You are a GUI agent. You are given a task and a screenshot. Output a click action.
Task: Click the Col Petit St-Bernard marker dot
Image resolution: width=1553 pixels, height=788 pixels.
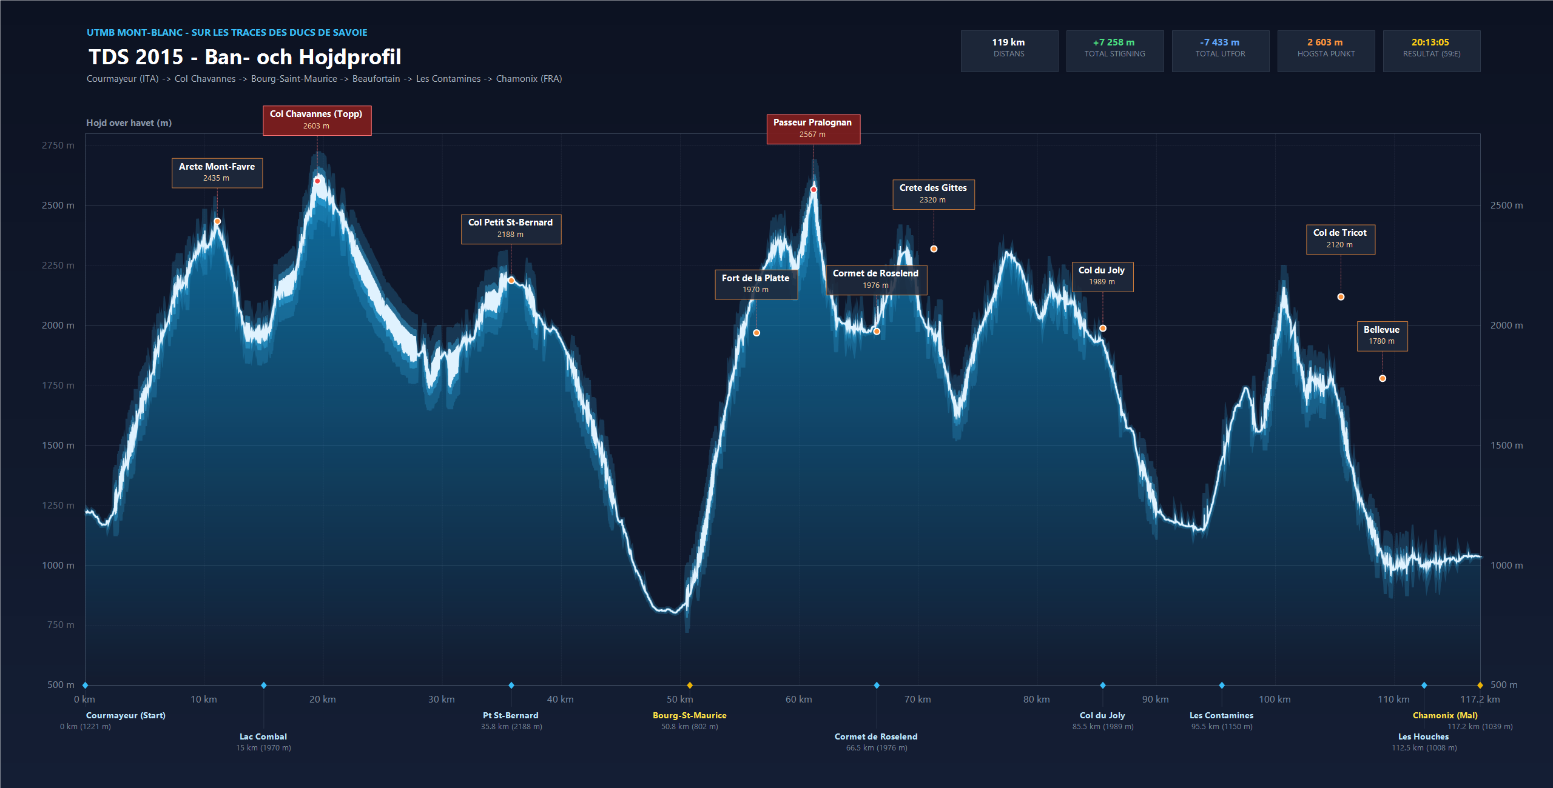[x=511, y=281]
